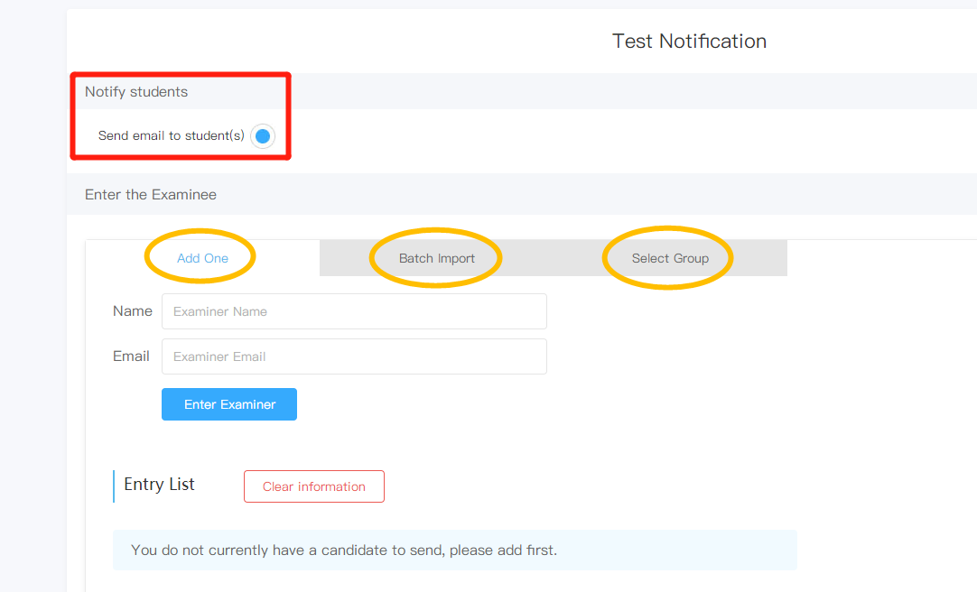This screenshot has width=977, height=592.
Task: Click the Entry List heading
Action: tap(160, 485)
